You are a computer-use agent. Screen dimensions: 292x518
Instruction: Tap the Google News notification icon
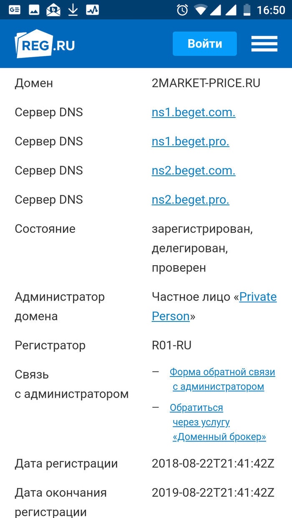pyautogui.click(x=15, y=10)
